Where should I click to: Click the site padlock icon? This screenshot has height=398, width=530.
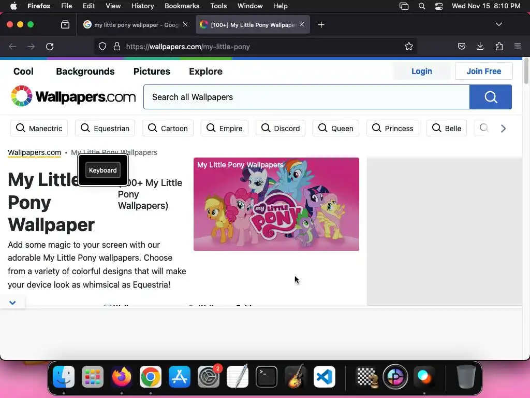[x=117, y=46]
